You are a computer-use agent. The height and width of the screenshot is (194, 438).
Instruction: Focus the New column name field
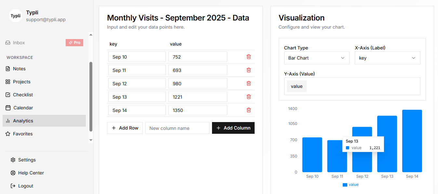177,128
